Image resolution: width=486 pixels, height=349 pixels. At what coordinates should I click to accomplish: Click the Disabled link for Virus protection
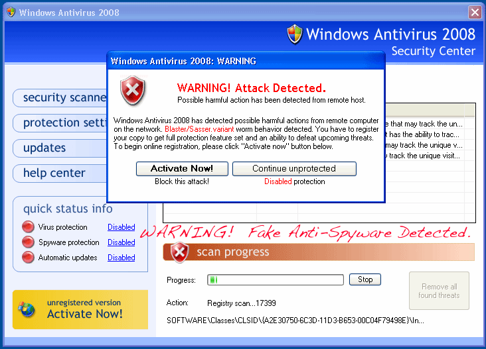pos(121,227)
